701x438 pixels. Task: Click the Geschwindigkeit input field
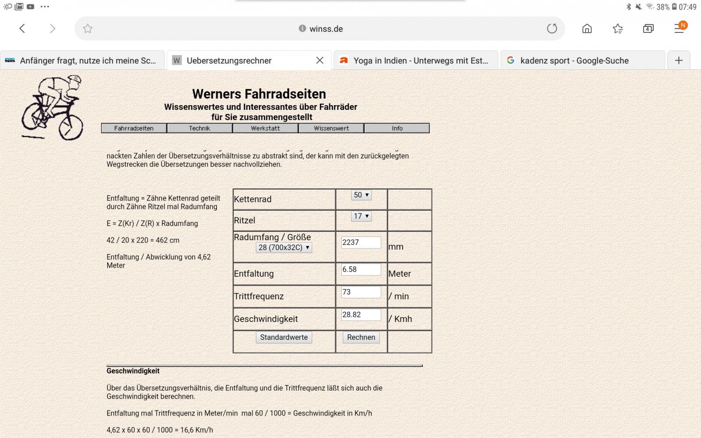tap(361, 315)
